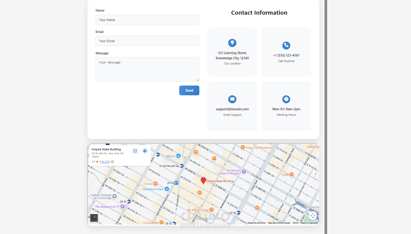The height and width of the screenshot is (234, 411).
Task: Click the envelope email icon
Action: 232,99
